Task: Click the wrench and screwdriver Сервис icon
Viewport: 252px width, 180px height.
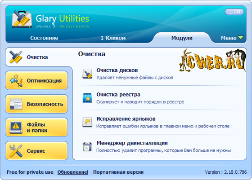Action: (16, 151)
